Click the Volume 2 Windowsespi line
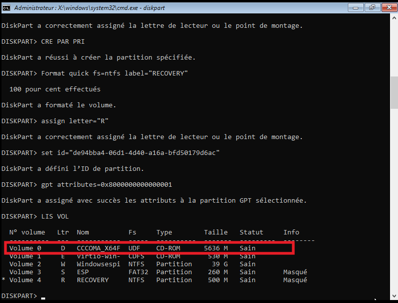The height and width of the screenshot is (303, 398). [x=98, y=264]
